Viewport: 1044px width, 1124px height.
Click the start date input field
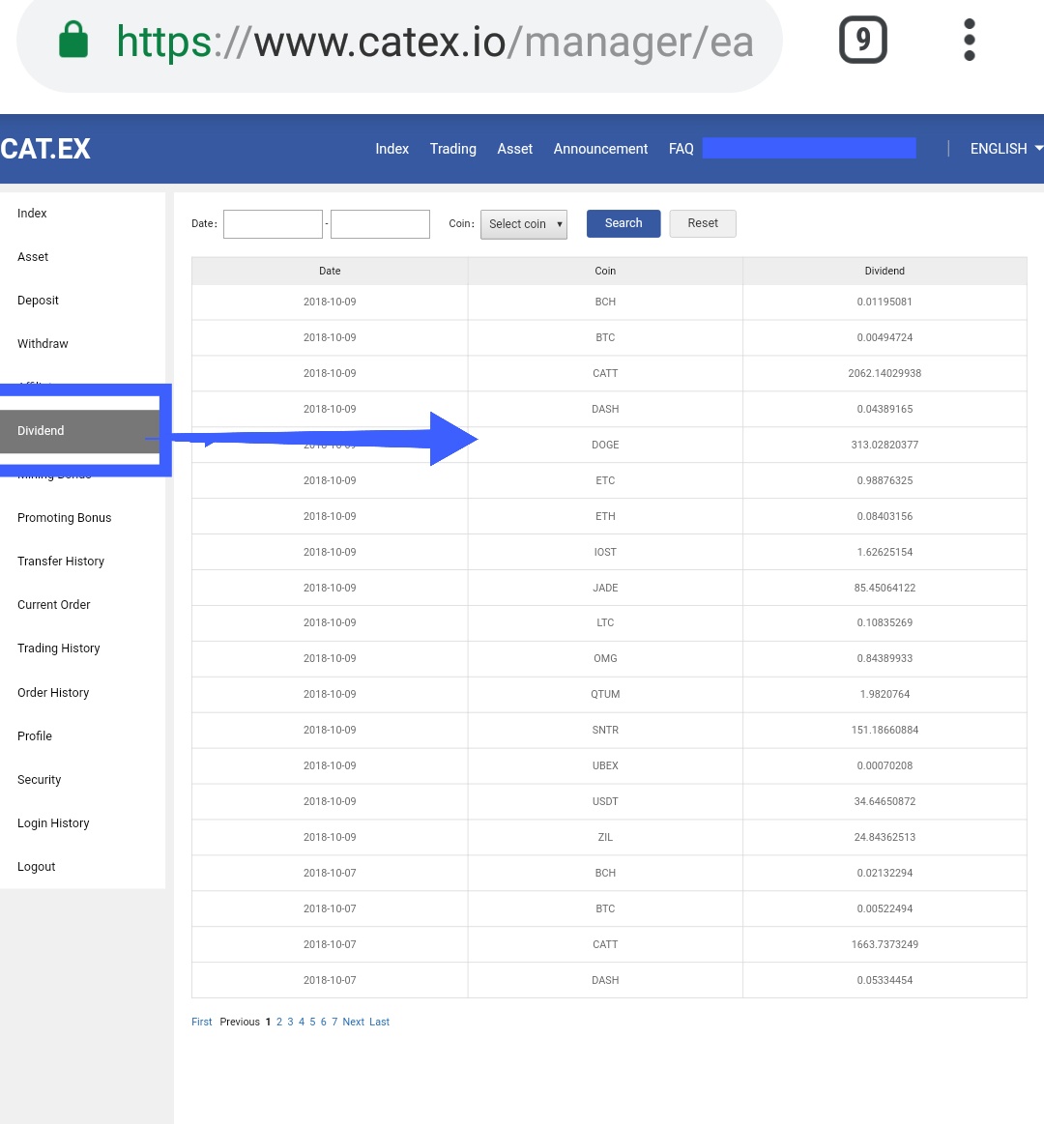[x=273, y=223]
